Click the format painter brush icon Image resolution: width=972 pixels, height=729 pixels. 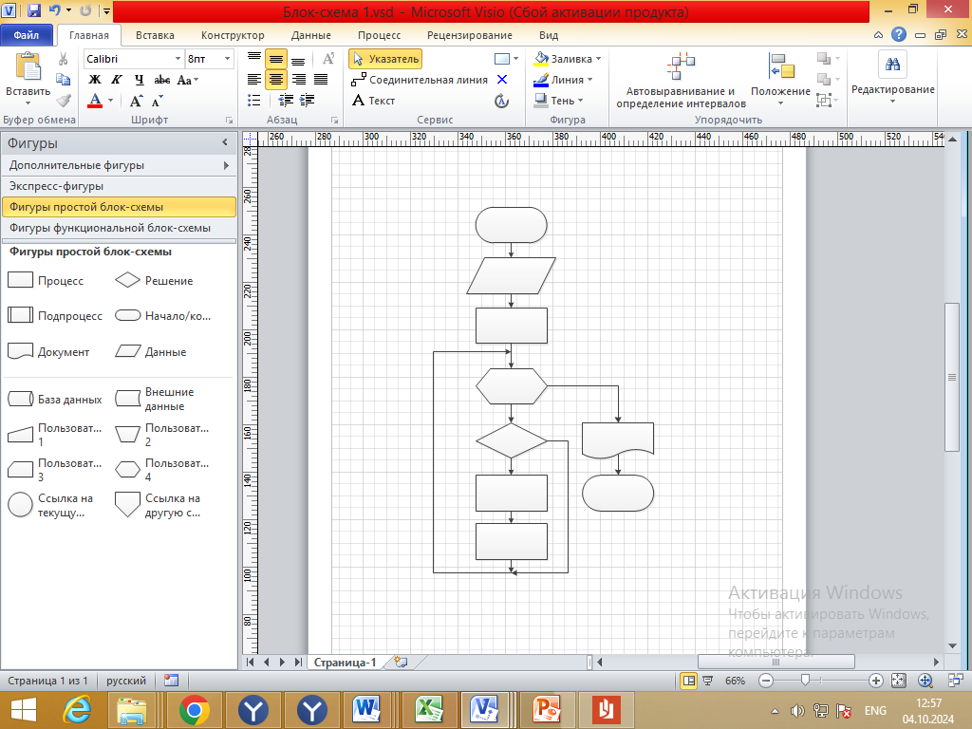(x=64, y=101)
